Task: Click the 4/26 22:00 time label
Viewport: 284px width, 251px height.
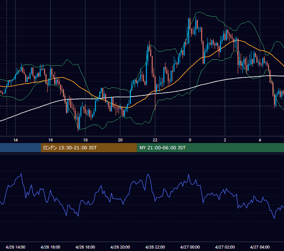Action: pyautogui.click(x=155, y=247)
